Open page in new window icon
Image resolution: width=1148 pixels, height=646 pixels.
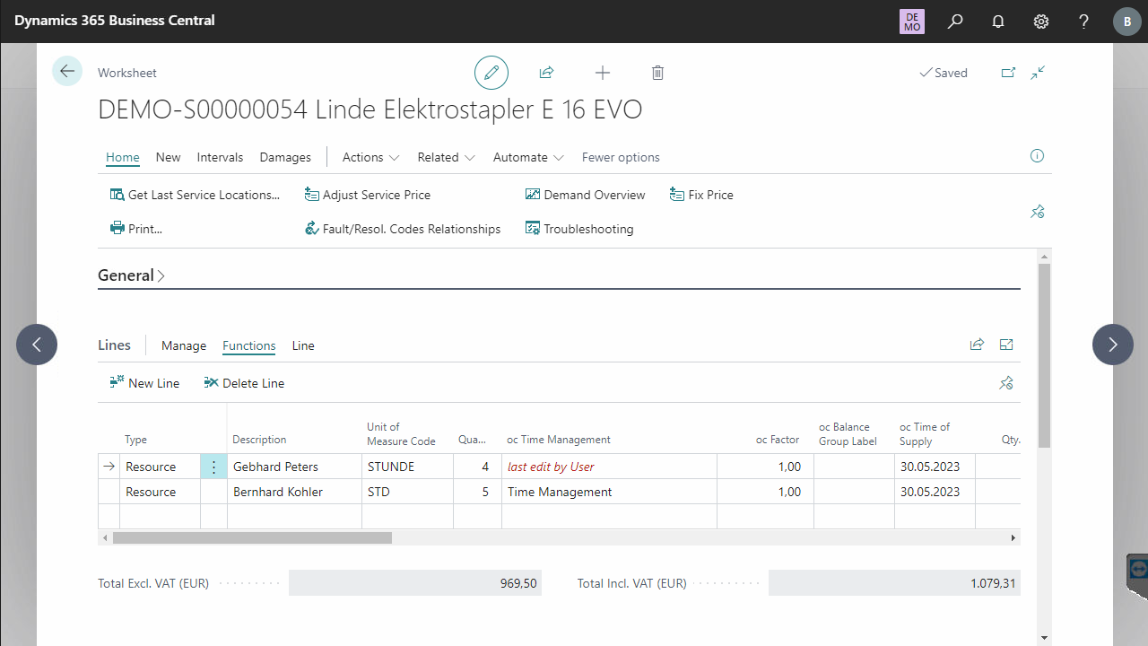1009,73
